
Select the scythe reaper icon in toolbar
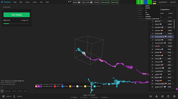pyautogui.click(x=70, y=2)
